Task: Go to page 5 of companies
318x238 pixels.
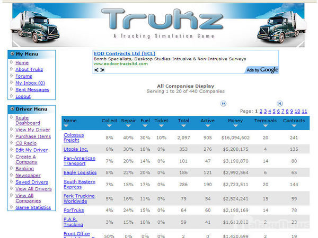Action: click(273, 111)
